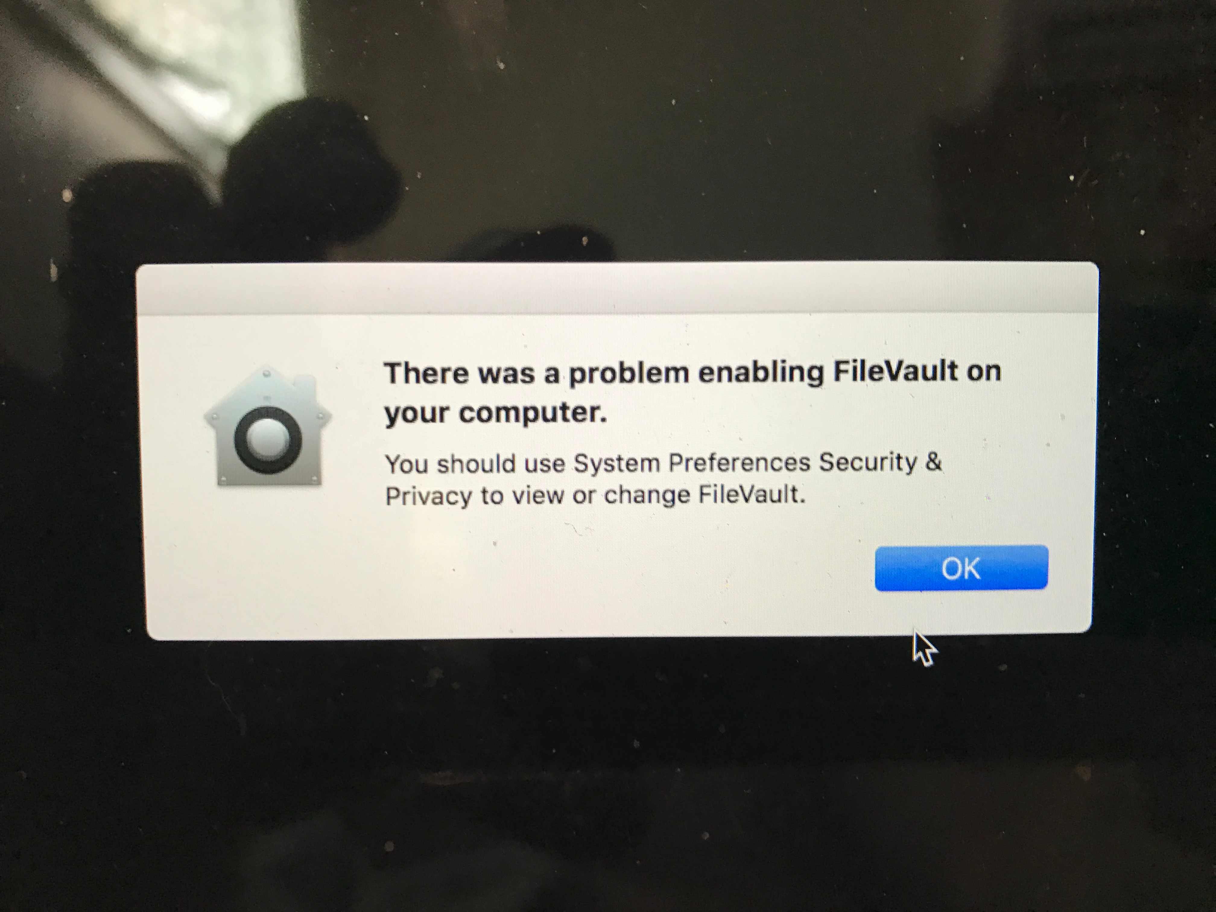Click the dark desktop below the dialog
Screen dimensions: 1216x912
tap(605, 770)
